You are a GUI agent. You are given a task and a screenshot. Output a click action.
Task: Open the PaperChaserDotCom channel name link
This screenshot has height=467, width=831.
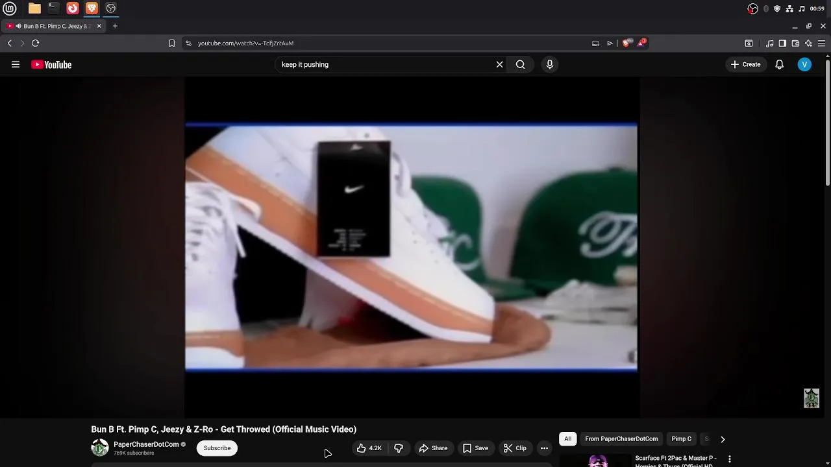(x=146, y=444)
